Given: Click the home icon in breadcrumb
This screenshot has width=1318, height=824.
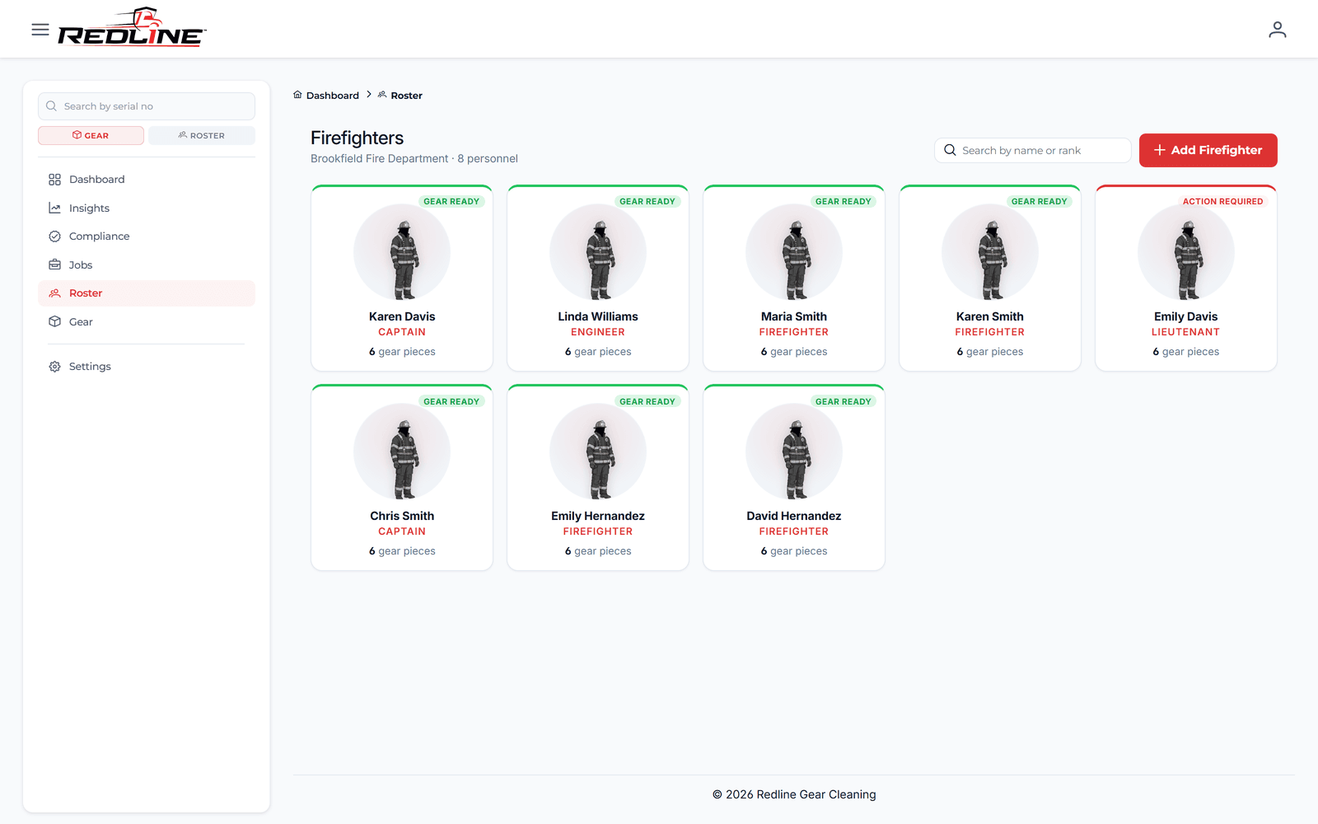Looking at the screenshot, I should [297, 95].
